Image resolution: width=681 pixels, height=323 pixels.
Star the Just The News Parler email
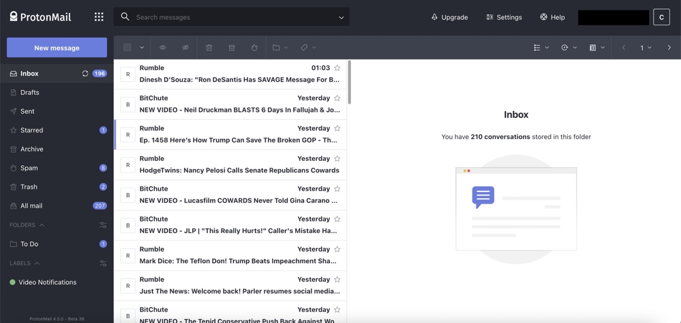click(x=337, y=279)
